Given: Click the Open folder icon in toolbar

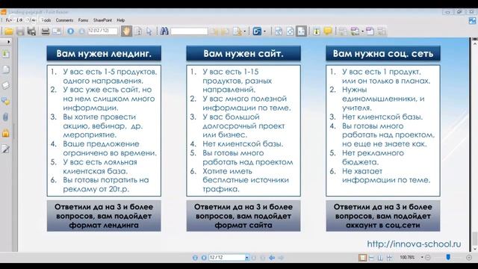Looking at the screenshot, I should coord(9,31).
